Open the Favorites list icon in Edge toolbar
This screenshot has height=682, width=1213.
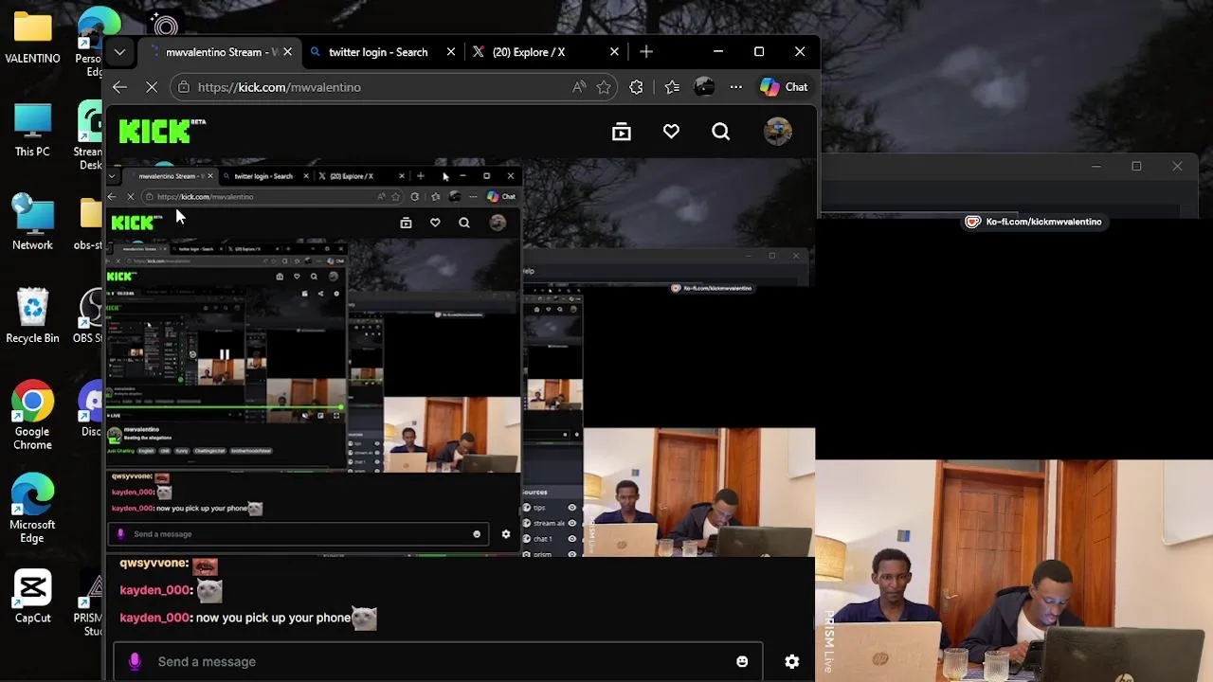(672, 87)
